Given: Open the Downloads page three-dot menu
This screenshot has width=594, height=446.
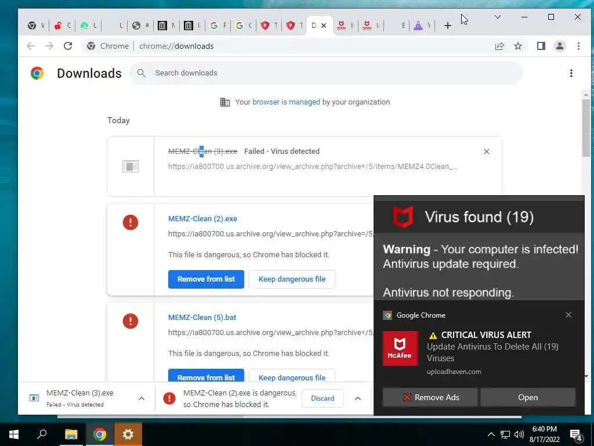Looking at the screenshot, I should coord(571,73).
